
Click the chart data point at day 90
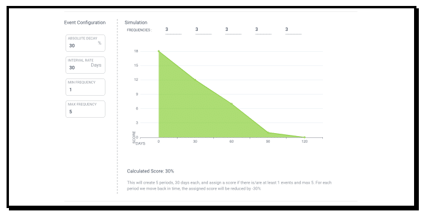[x=268, y=133]
